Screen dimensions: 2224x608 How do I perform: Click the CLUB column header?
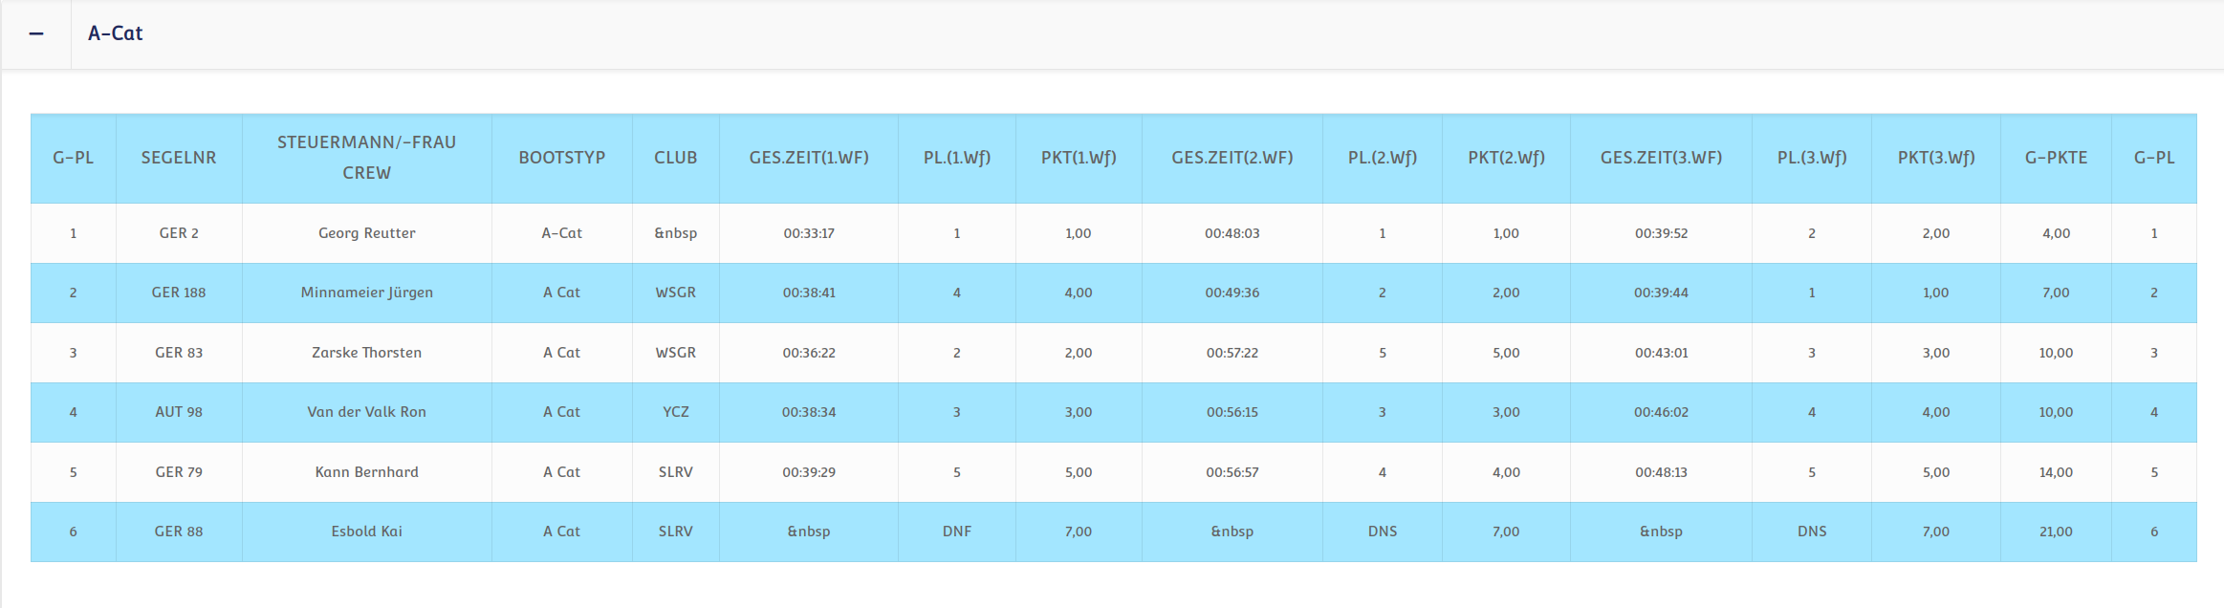pyautogui.click(x=675, y=158)
